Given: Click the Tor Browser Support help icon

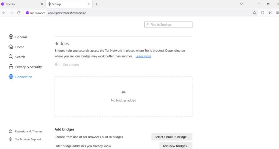Looking at the screenshot, I should [11, 139].
